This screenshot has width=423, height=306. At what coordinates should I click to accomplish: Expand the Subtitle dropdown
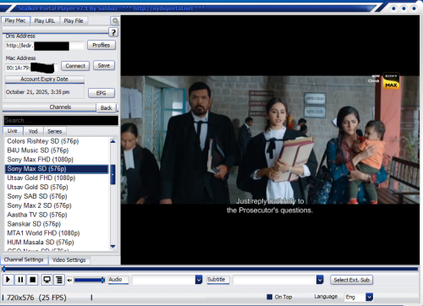click(320, 280)
